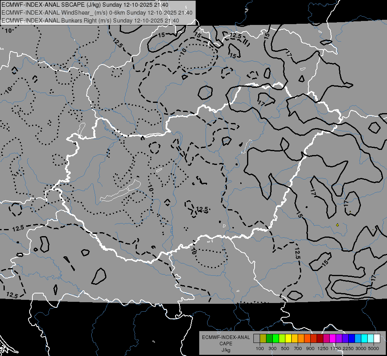Click the legend value 1750
This screenshot has width=387, height=356.
pyautogui.click(x=336, y=348)
